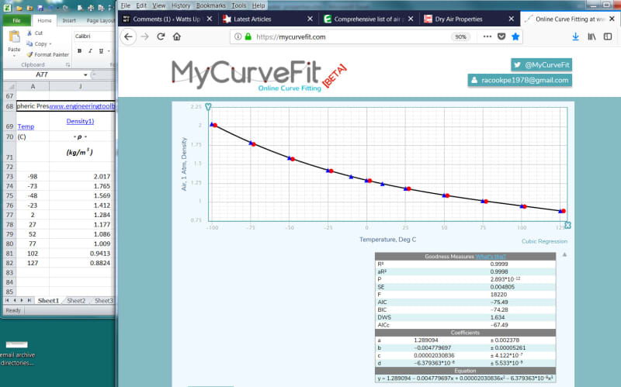Click the page actions three-dot icon

pyautogui.click(x=487, y=36)
